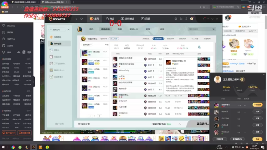Click 客户端打开 button in the Douyu sidebar
This screenshot has height=150, width=267.
9,133
